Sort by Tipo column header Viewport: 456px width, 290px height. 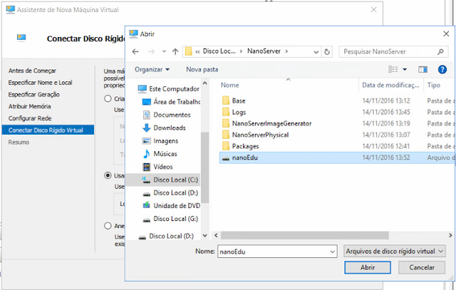click(434, 86)
